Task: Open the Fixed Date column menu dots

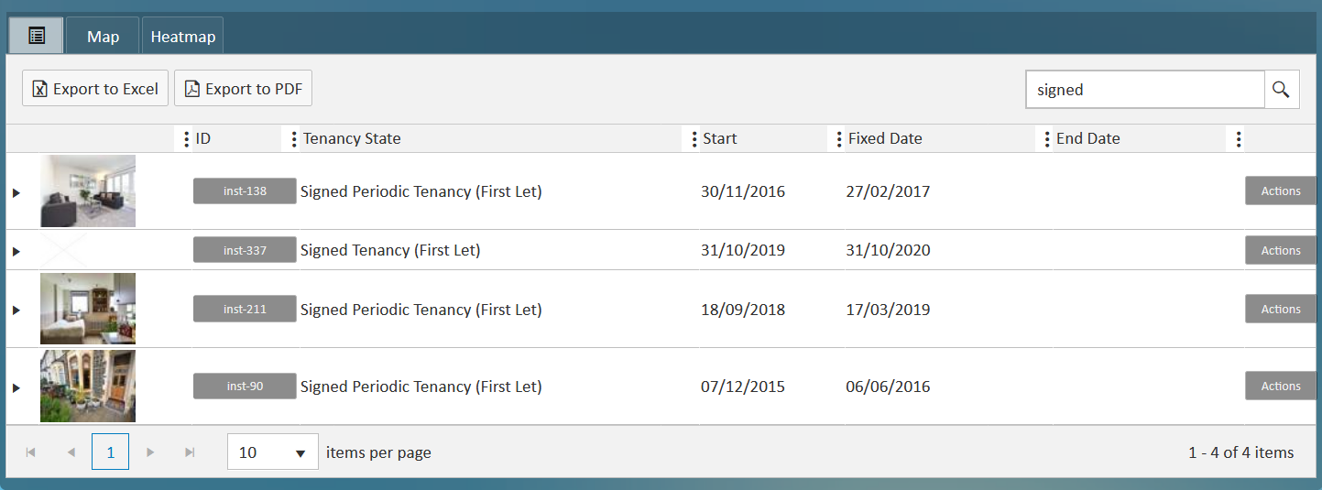Action: [838, 139]
